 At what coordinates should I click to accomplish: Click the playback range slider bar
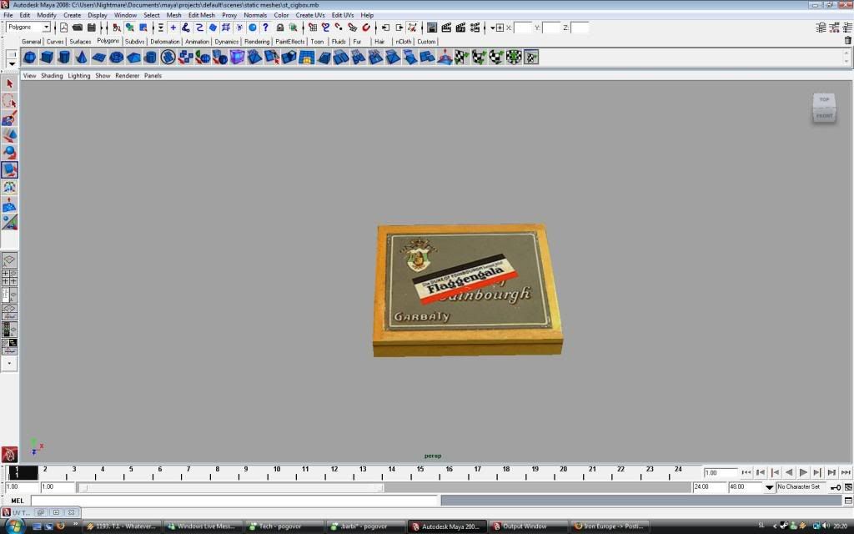[231, 487]
